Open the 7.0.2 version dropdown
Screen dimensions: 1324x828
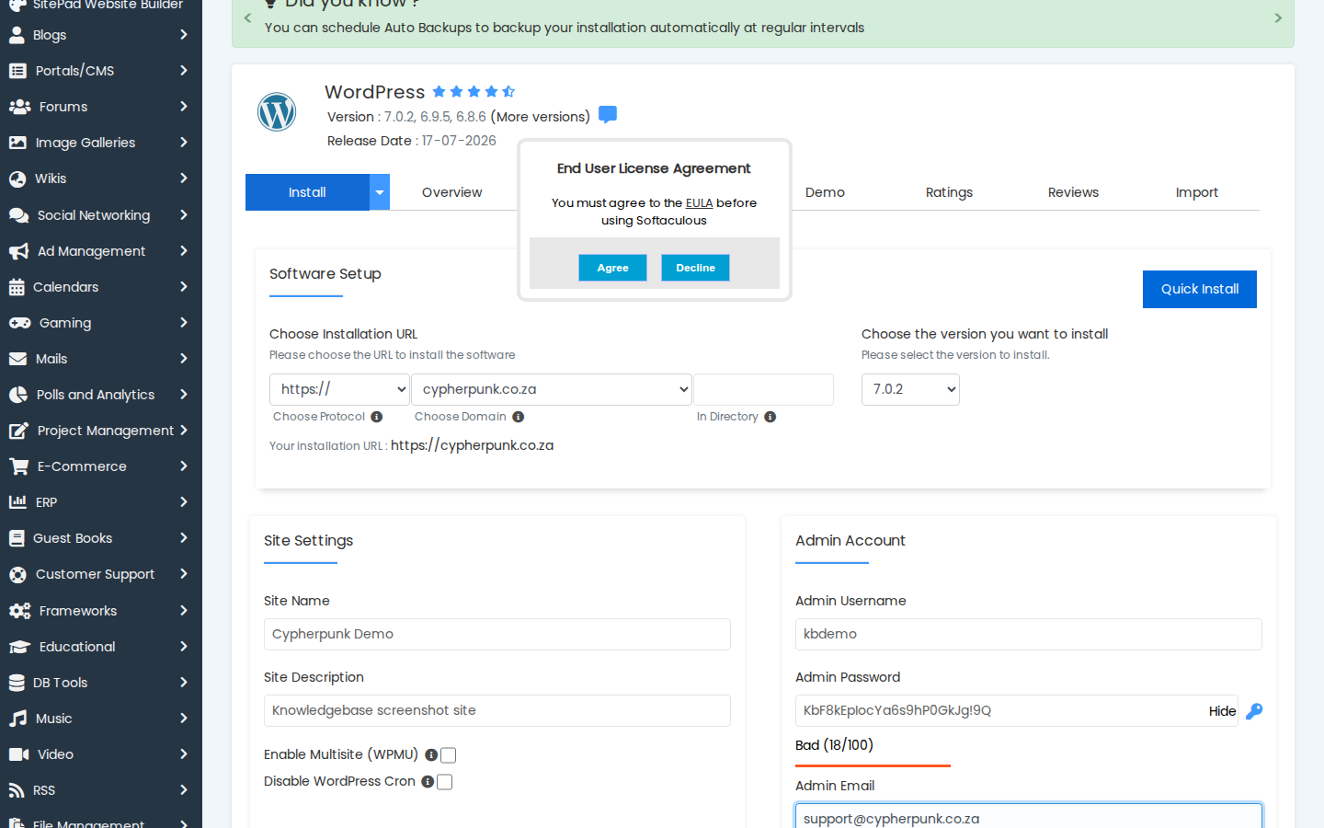click(x=910, y=389)
